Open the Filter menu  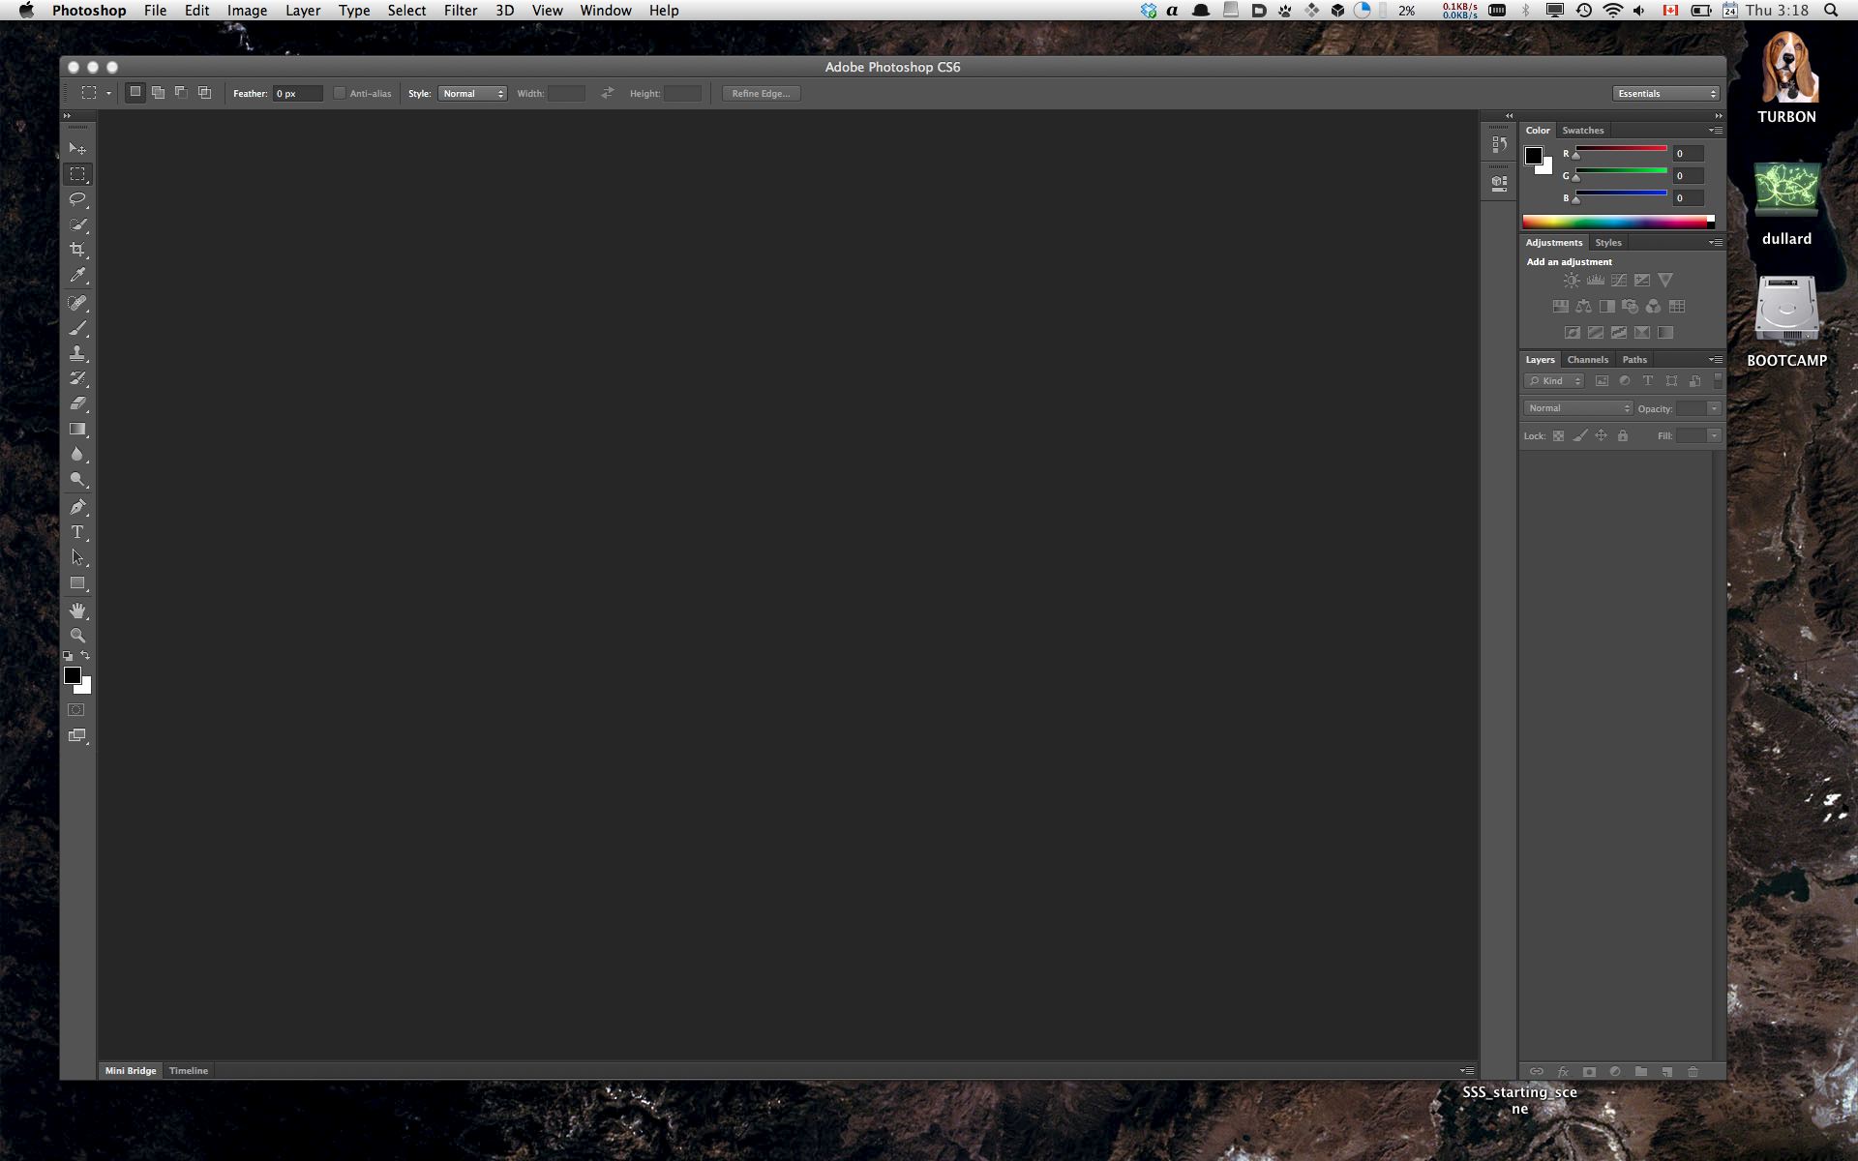[461, 11]
